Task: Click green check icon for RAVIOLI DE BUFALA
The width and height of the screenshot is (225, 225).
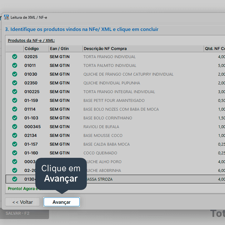Action: point(15,127)
